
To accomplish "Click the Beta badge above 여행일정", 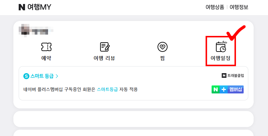I will pyautogui.click(x=225, y=43).
